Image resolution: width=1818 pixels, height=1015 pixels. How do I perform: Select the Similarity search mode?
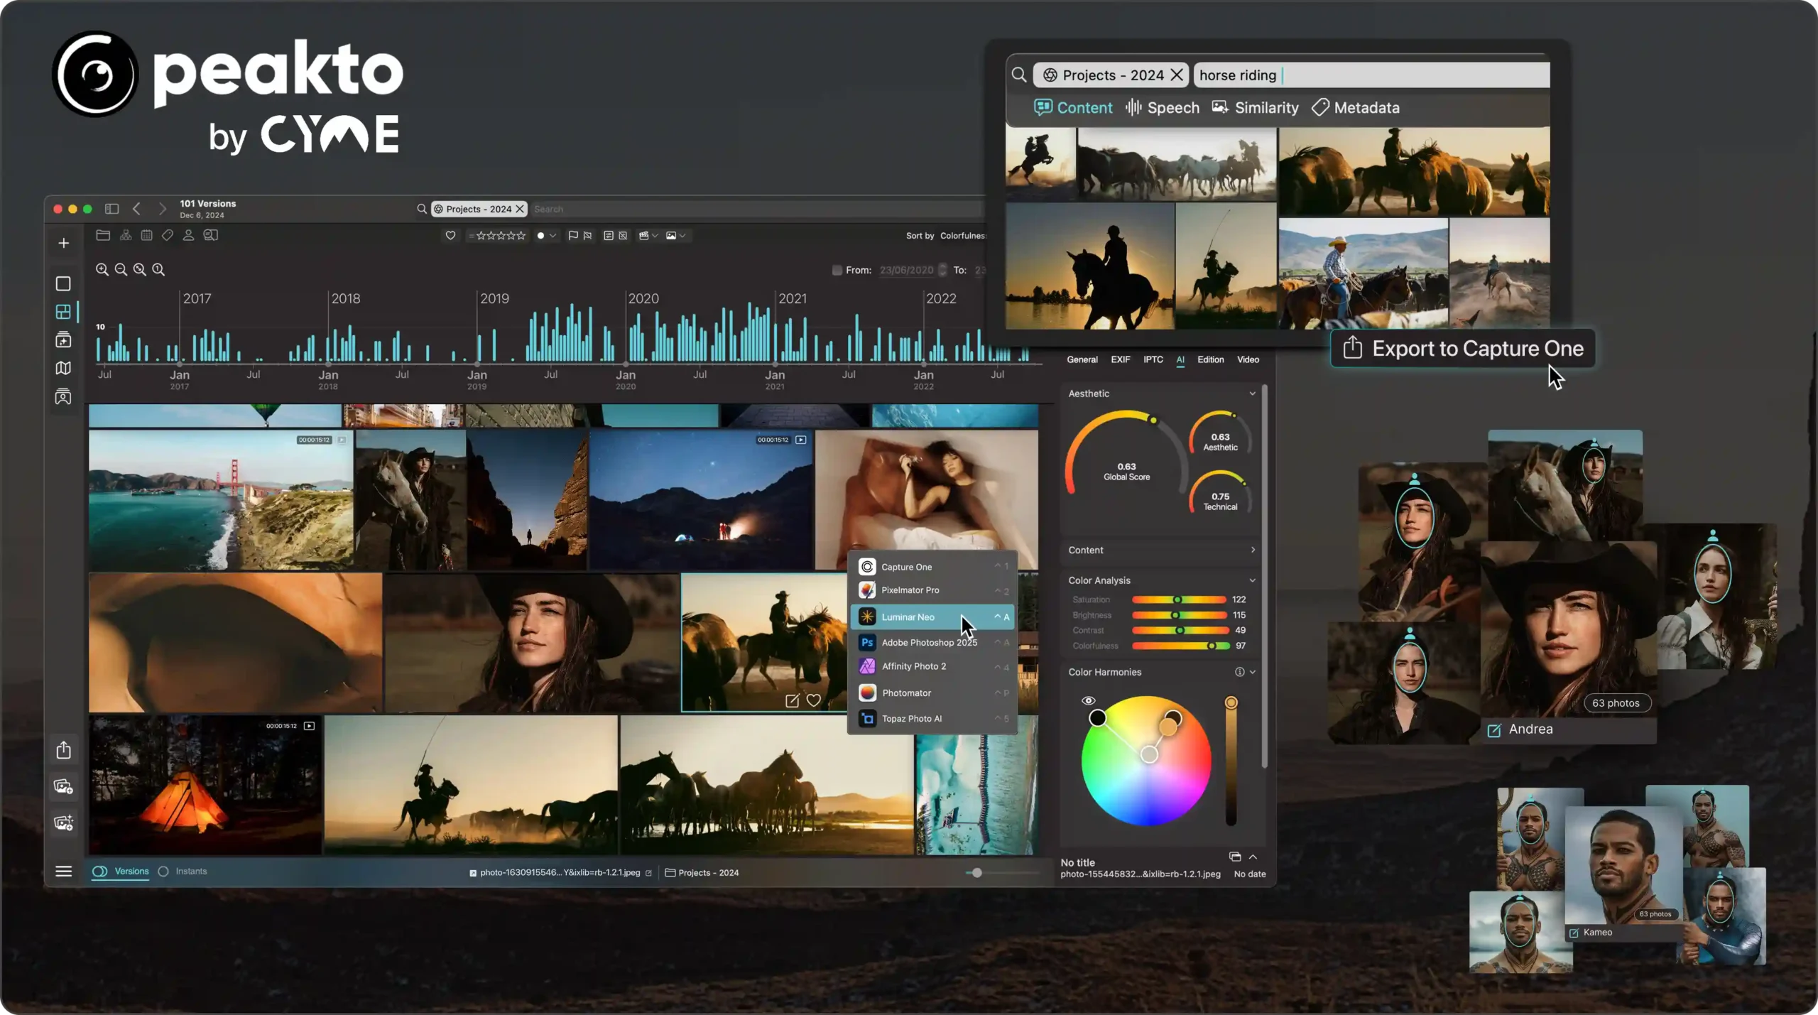click(1255, 108)
